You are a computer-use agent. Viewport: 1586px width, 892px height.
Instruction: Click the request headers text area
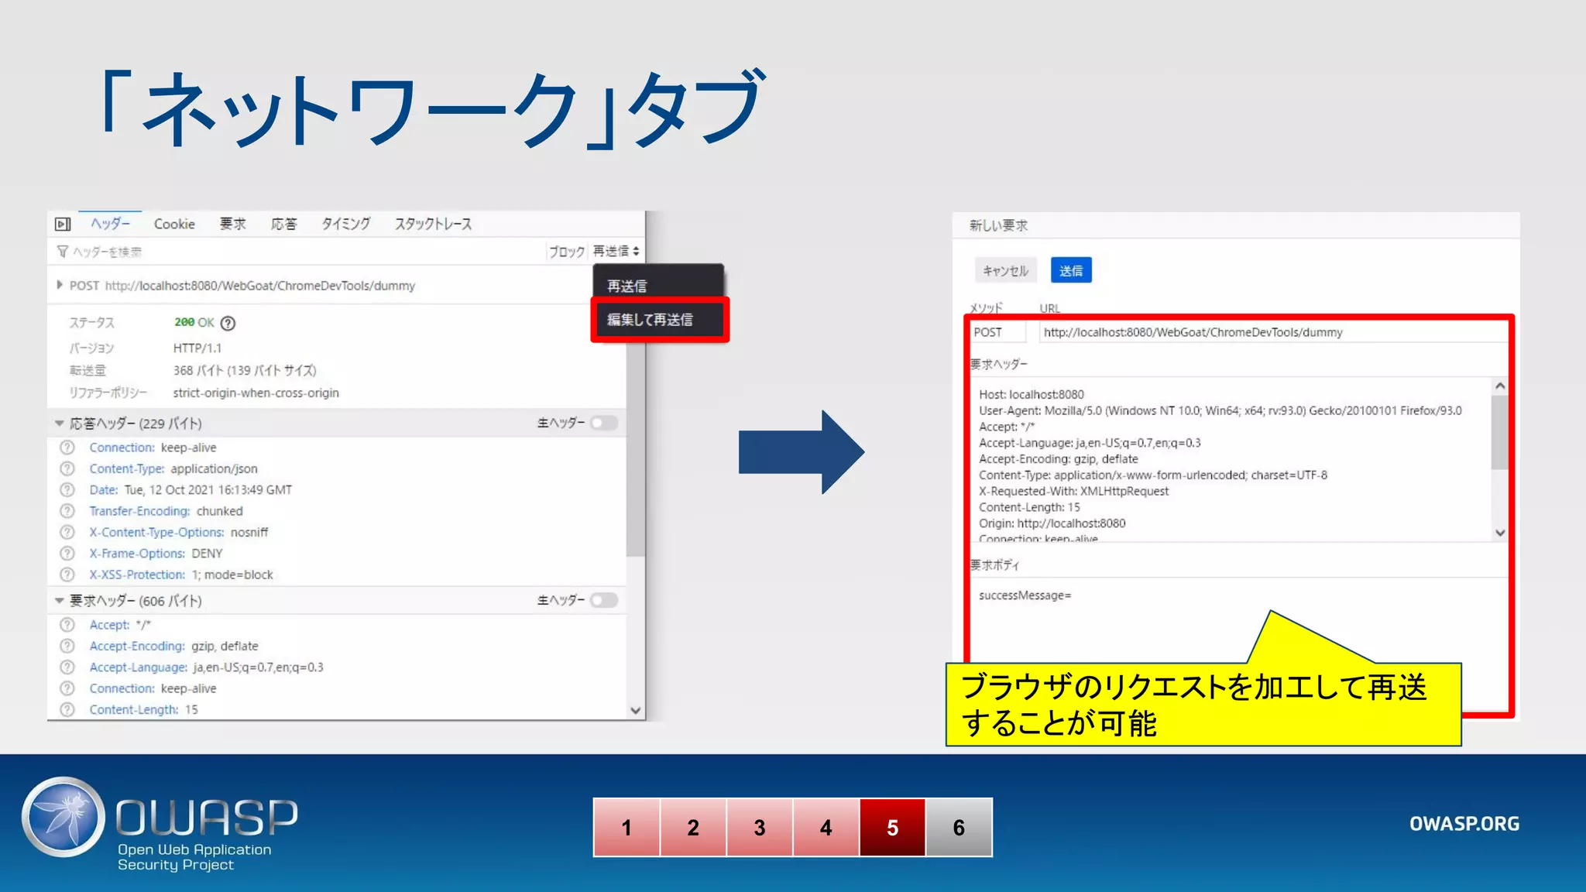tap(1231, 459)
